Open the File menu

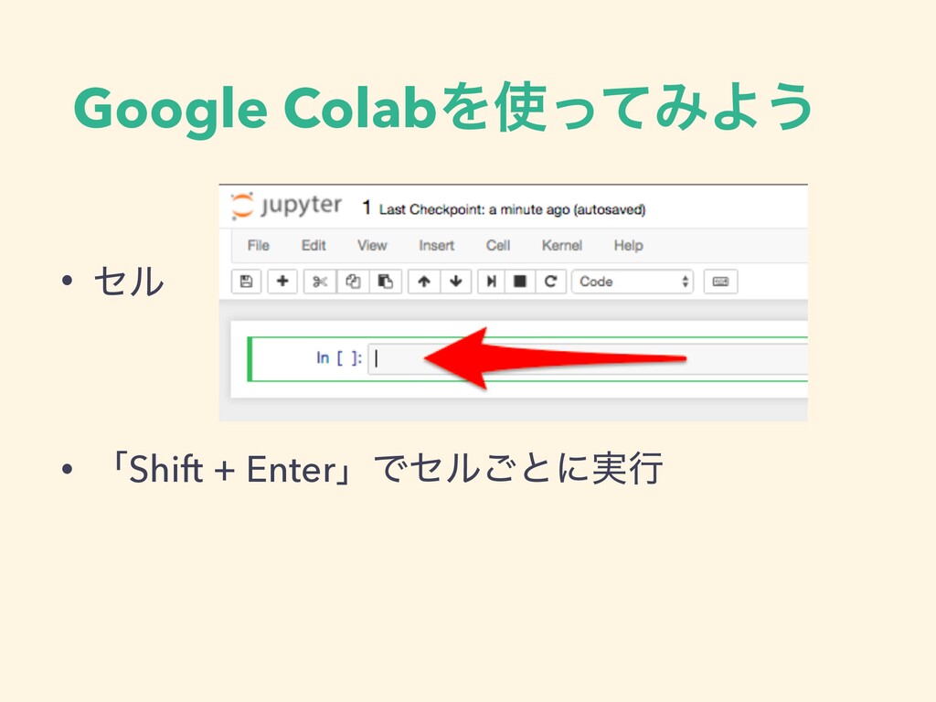pyautogui.click(x=259, y=245)
